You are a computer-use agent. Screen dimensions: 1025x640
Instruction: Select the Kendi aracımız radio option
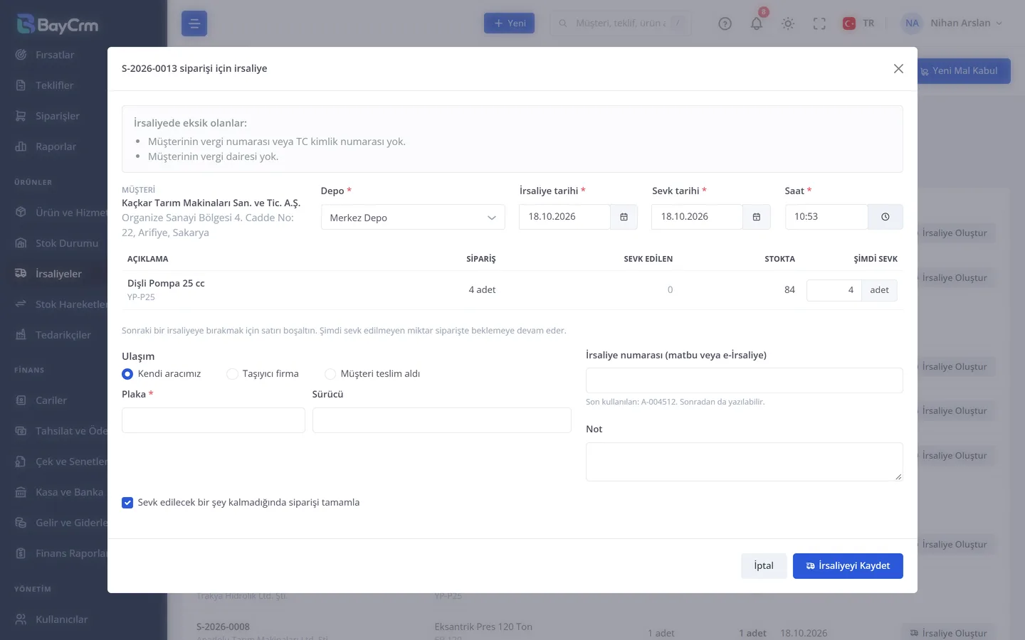point(127,374)
